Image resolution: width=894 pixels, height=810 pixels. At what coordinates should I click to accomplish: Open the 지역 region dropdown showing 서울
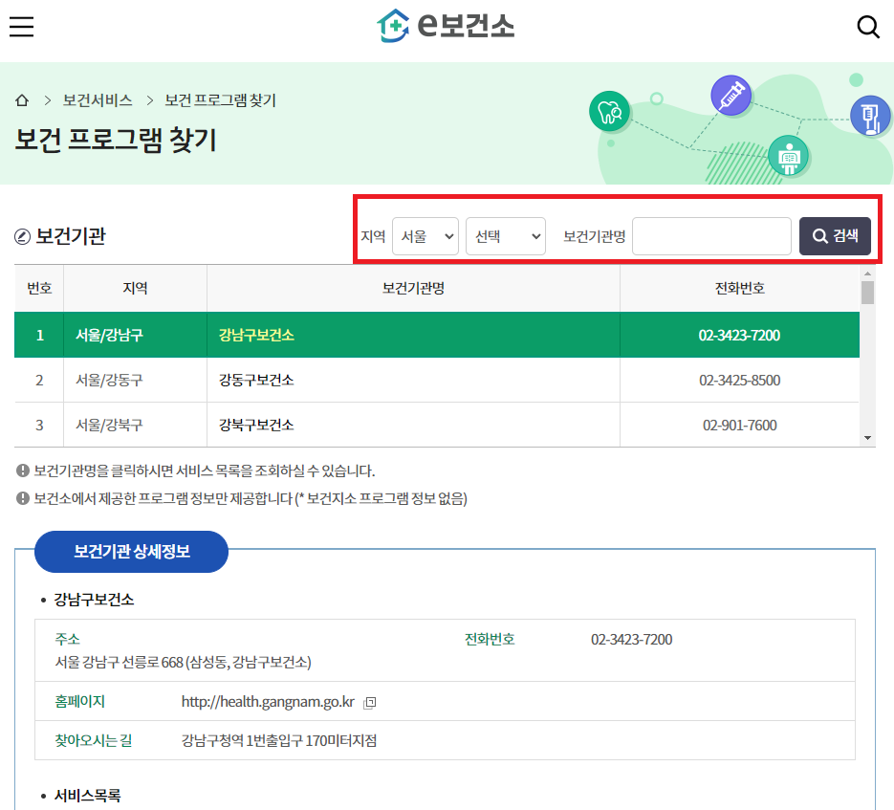[425, 236]
